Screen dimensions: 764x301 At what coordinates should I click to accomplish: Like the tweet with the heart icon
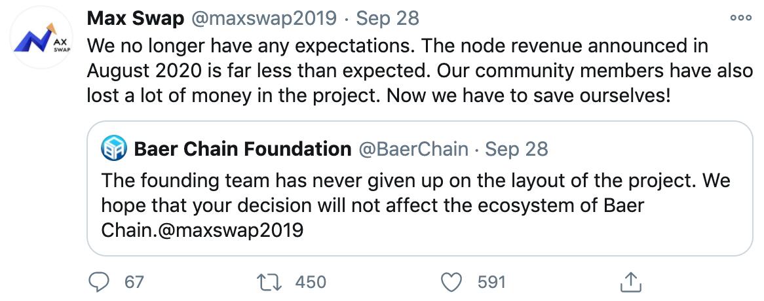click(450, 282)
